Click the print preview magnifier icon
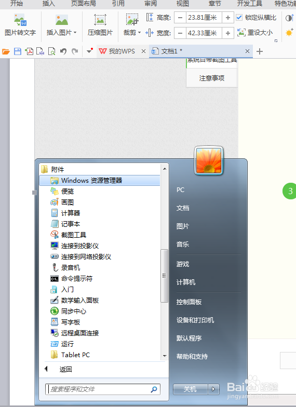The height and width of the screenshot is (407, 296). click(x=52, y=51)
